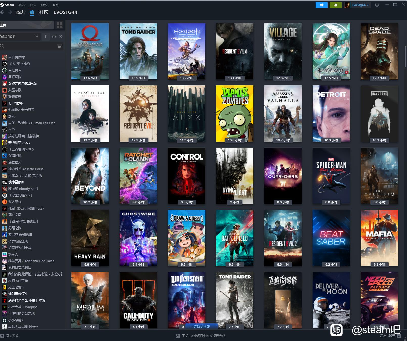The image size is (407, 341).
Task: Expand the 游戏和软件 filter dropdown
Action: [x=20, y=37]
